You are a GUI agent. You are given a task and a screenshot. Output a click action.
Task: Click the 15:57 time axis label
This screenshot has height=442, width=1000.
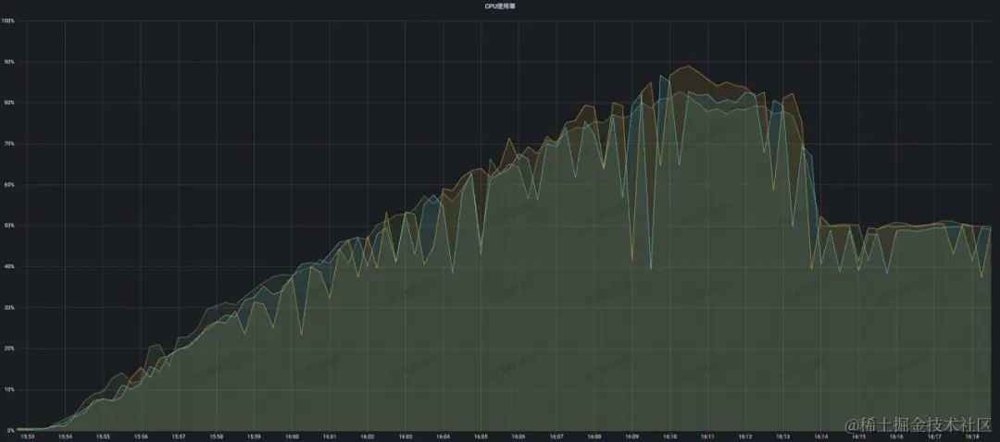coord(179,437)
